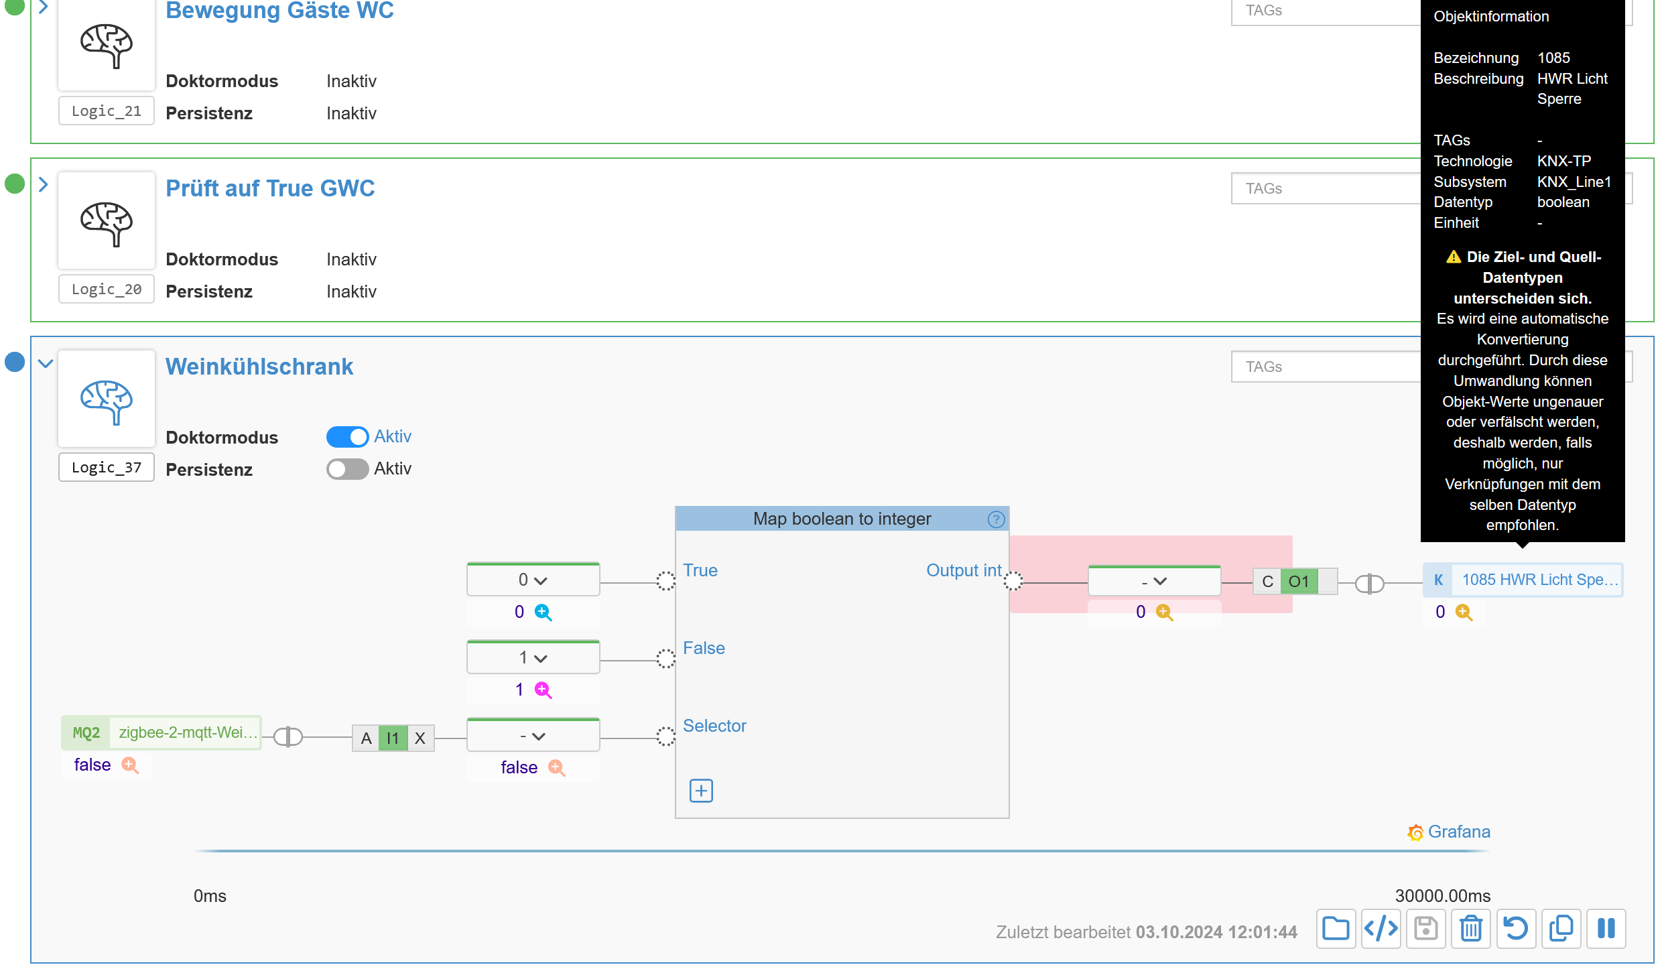Screen dimensions: 1662x969
Task: Click the Selector input port circle
Action: [x=665, y=736]
